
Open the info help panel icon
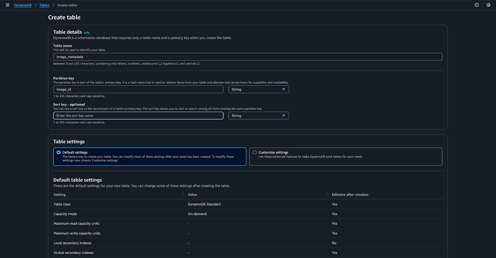477,5
